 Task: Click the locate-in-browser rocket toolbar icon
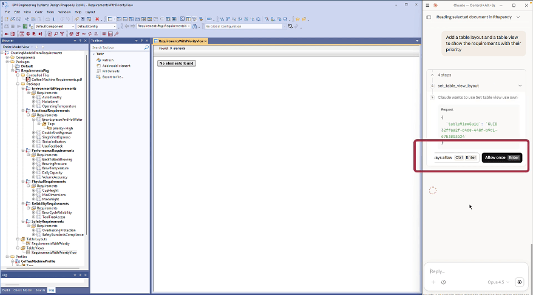(76, 19)
